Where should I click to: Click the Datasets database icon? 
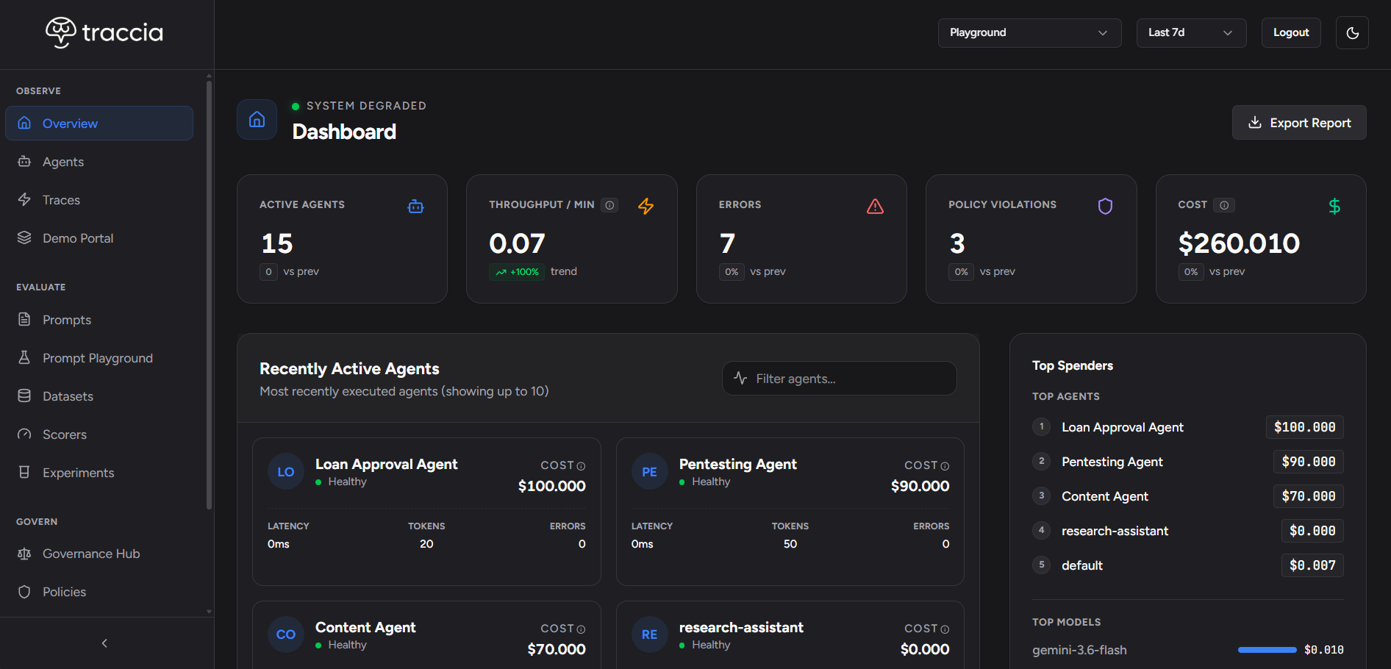(x=24, y=396)
